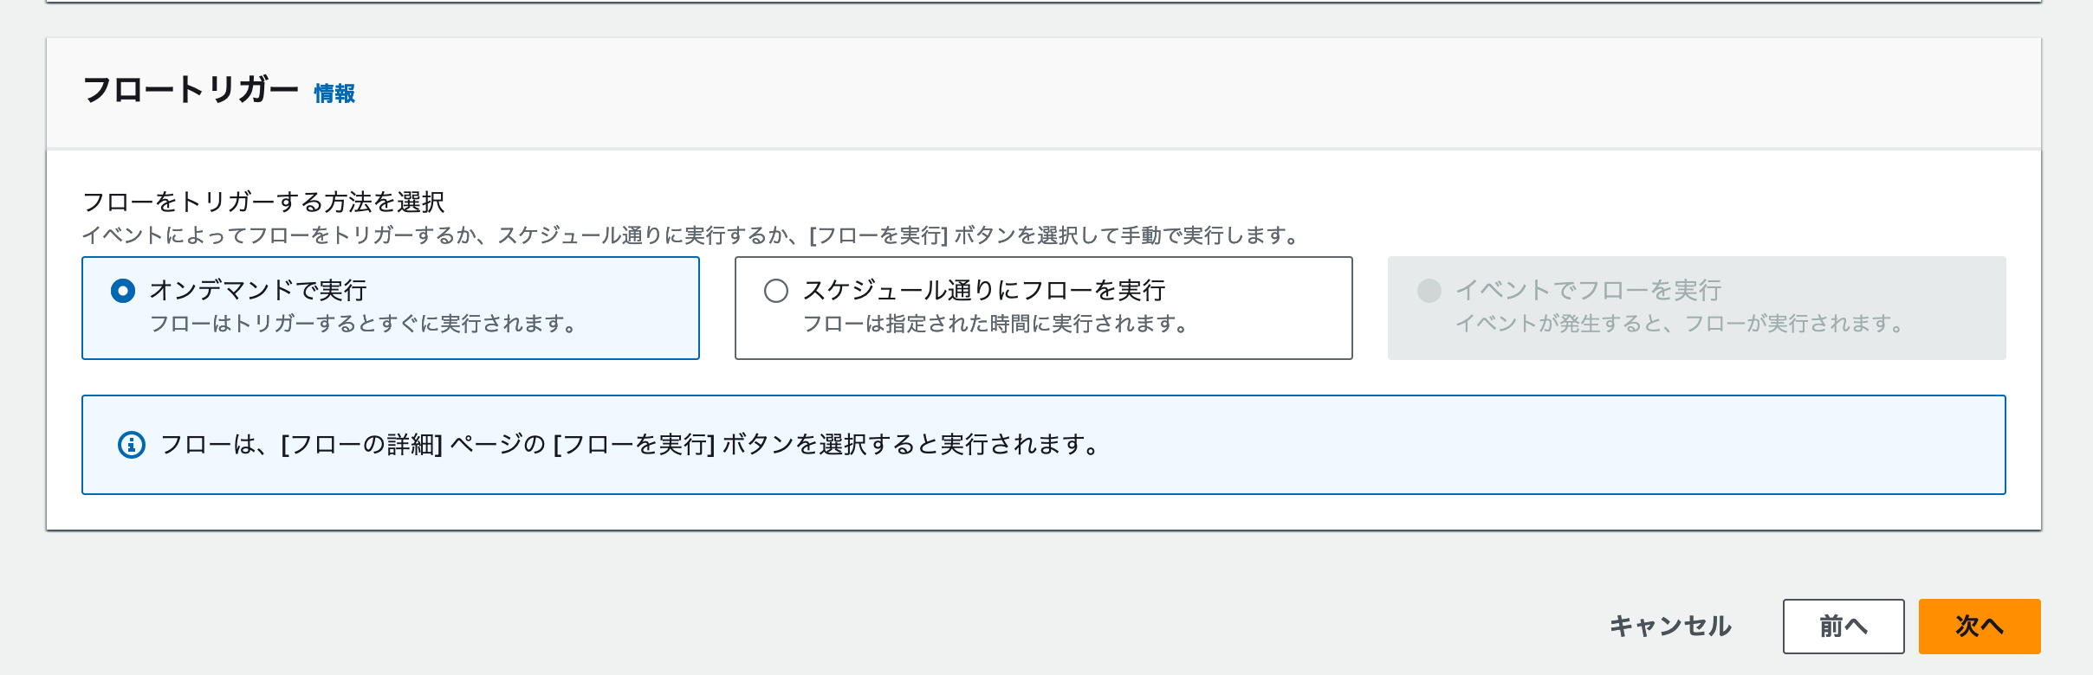Click the circled-i symbol before the flow execution notice
Image resolution: width=2093 pixels, height=675 pixels.
coord(130,443)
